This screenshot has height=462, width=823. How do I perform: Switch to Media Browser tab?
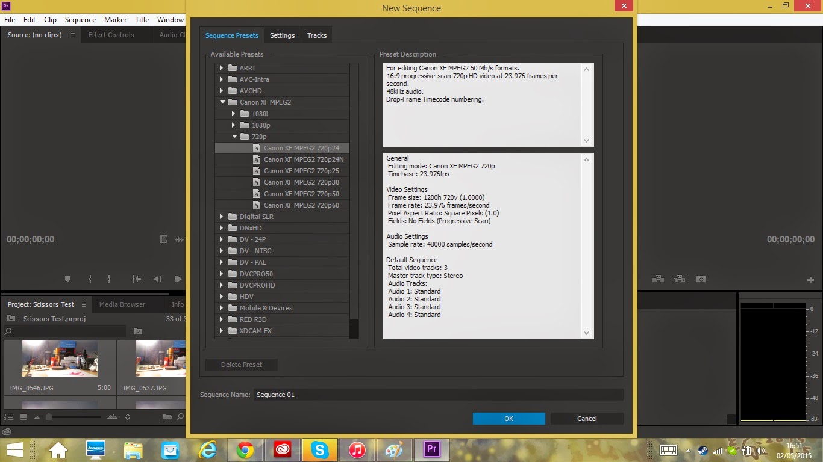click(122, 304)
